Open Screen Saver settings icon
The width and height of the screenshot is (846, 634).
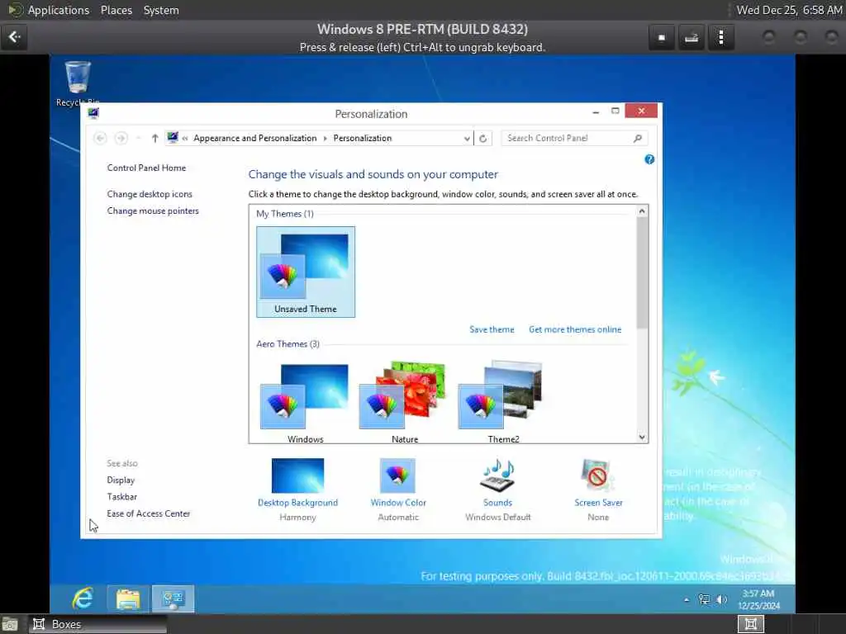point(597,475)
